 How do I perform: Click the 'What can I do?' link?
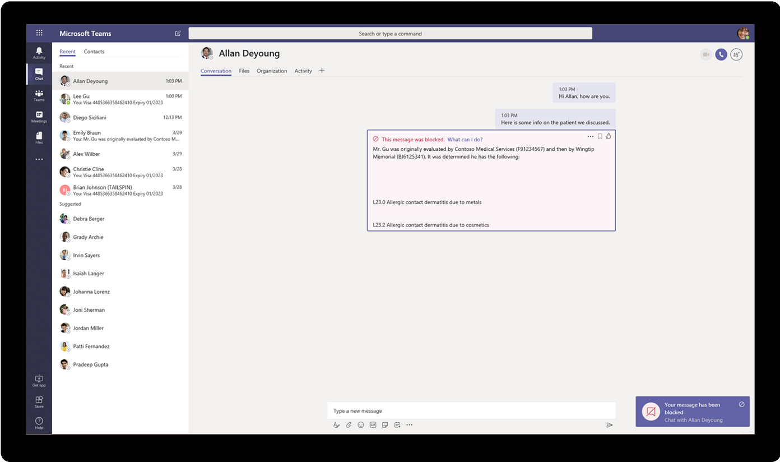coord(466,139)
